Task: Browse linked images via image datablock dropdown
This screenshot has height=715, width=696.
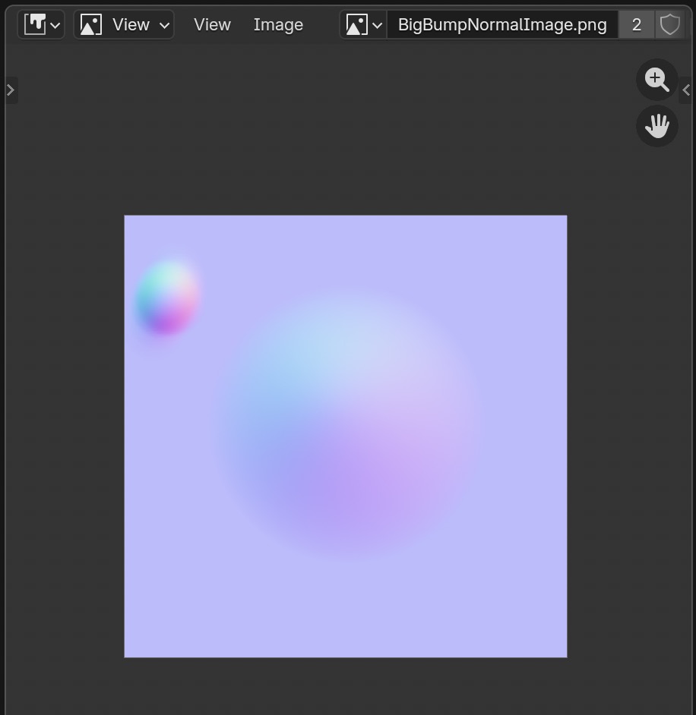Action: click(x=364, y=24)
